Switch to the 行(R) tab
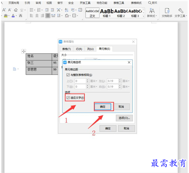 tap(79, 49)
